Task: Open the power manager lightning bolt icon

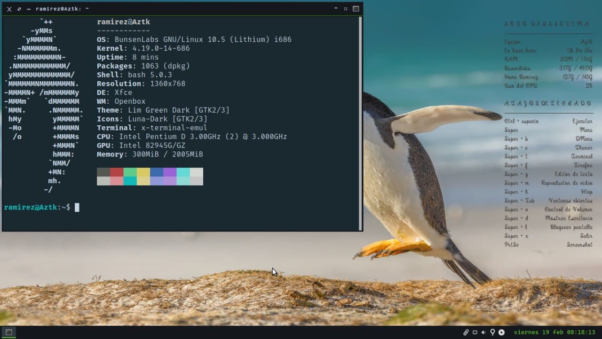Action: coord(501,332)
